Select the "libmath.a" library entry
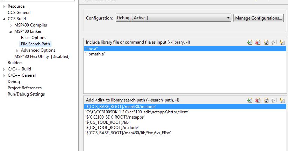 [185, 54]
